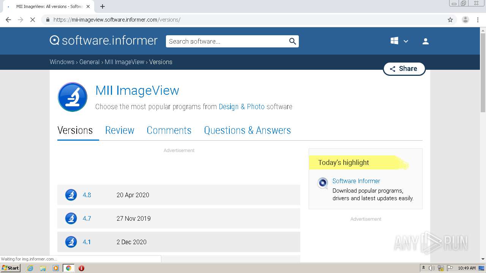This screenshot has height=273, width=486.
Task: Click Software Informer highlight icon
Action: tap(323, 184)
